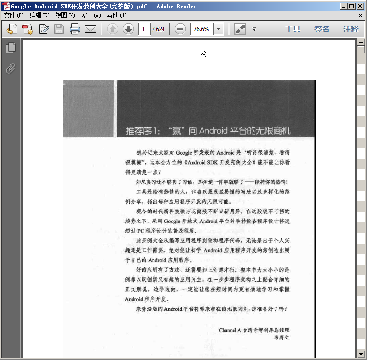
Task: Open the 帮助(H) menu
Action: click(117, 15)
